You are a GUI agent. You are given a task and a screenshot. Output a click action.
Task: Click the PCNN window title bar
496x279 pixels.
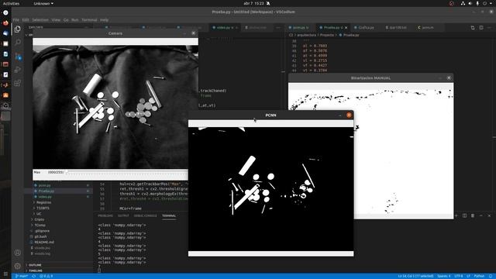click(x=270, y=115)
